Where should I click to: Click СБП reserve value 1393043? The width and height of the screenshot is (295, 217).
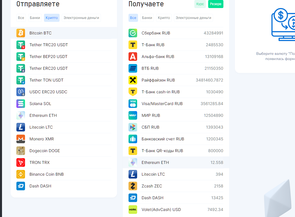pyautogui.click(x=214, y=127)
